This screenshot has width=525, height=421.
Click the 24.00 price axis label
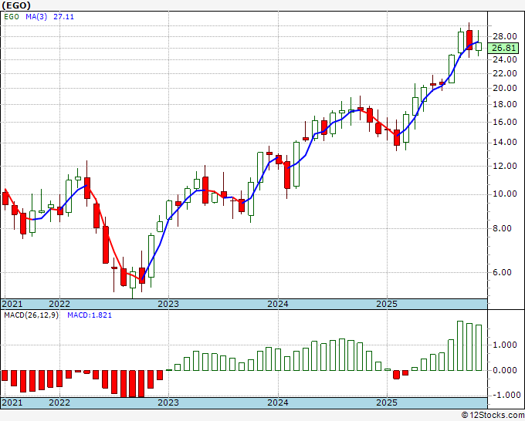click(505, 59)
